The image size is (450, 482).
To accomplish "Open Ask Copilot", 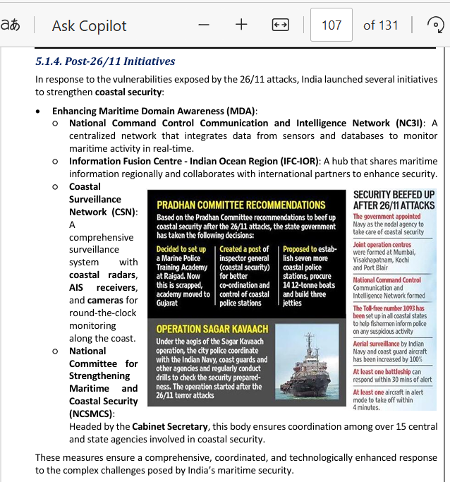I will pos(89,26).
